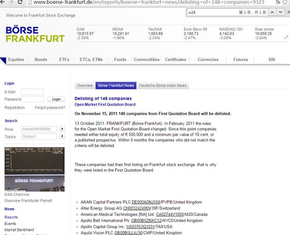The width and height of the screenshot is (290, 235).
Task: Jump to previous find result arrow
Action: pos(272,12)
